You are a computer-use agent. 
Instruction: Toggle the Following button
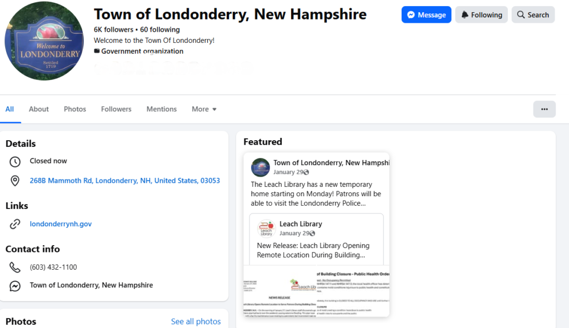[x=481, y=15]
